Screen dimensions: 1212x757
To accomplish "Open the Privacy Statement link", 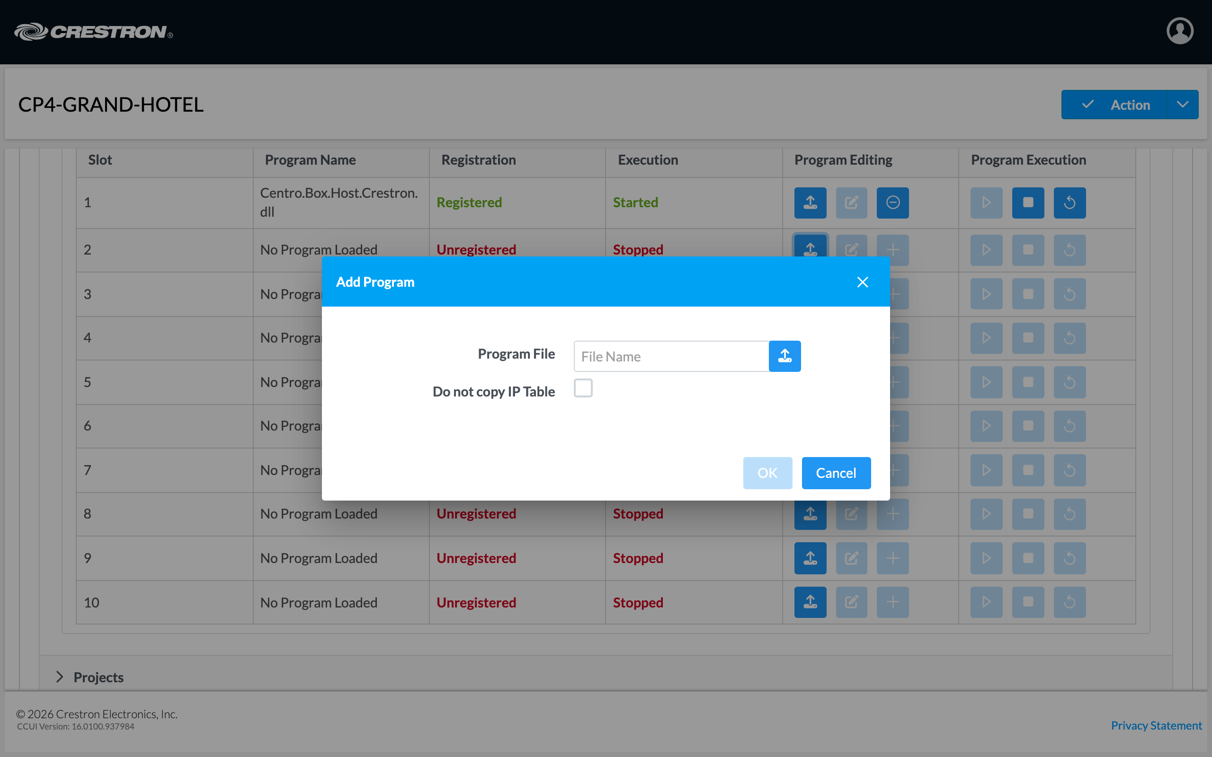I will click(1156, 725).
